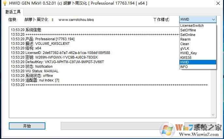224x139 pixels.
Task: Click the www.carrotchou.blog text
Action: point(76,20)
